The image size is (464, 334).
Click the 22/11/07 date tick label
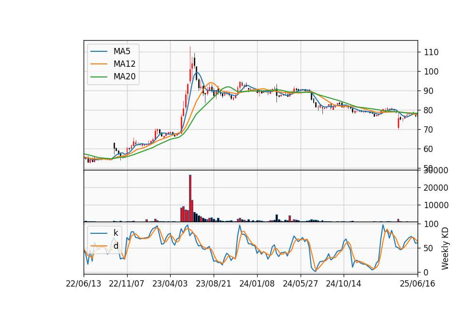[x=127, y=284]
